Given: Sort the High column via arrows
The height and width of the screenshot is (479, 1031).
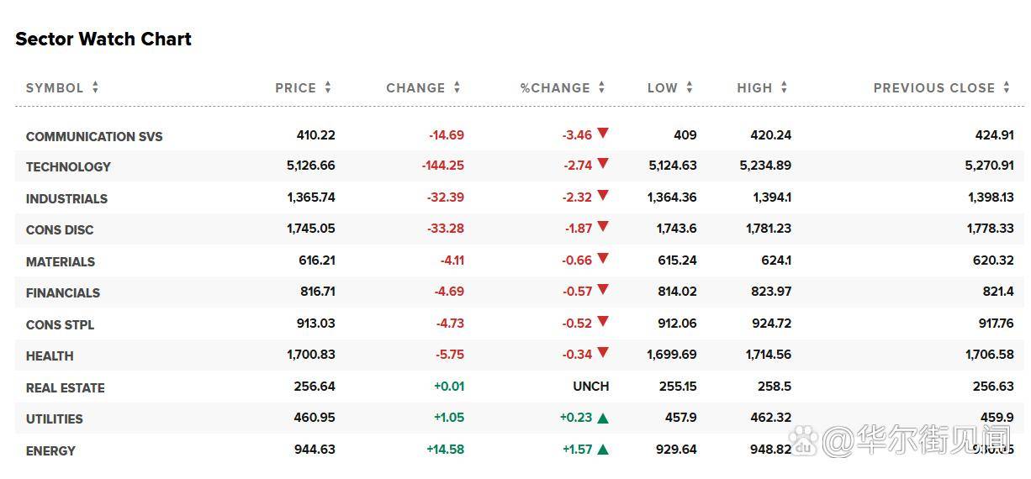Looking at the screenshot, I should point(784,87).
